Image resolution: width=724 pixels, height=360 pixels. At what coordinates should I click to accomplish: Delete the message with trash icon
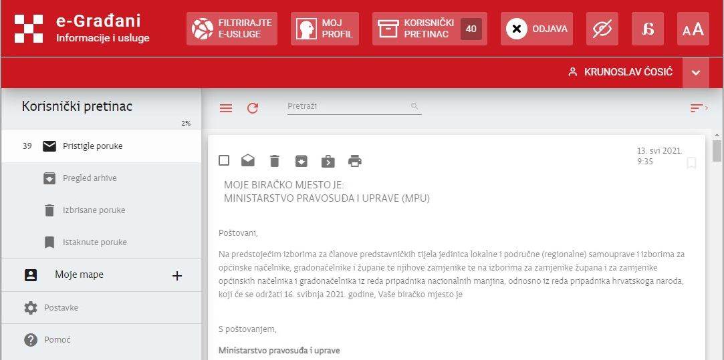(x=275, y=160)
